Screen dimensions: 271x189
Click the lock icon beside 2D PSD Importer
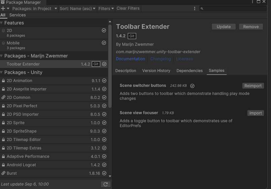(x=3, y=114)
